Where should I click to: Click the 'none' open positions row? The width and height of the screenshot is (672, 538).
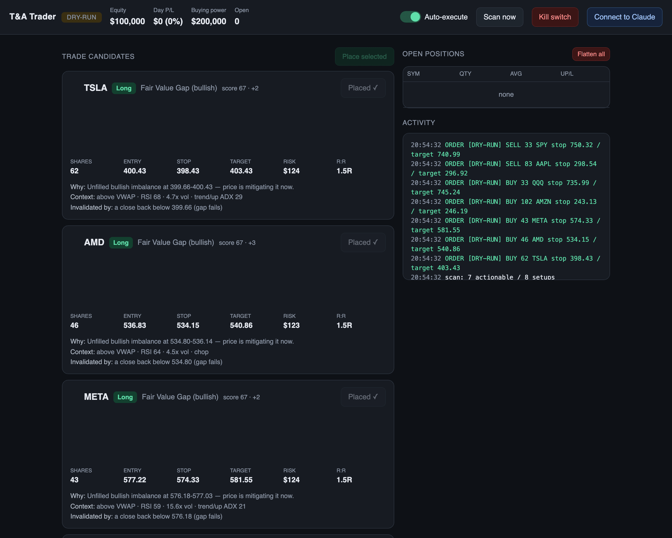click(506, 95)
